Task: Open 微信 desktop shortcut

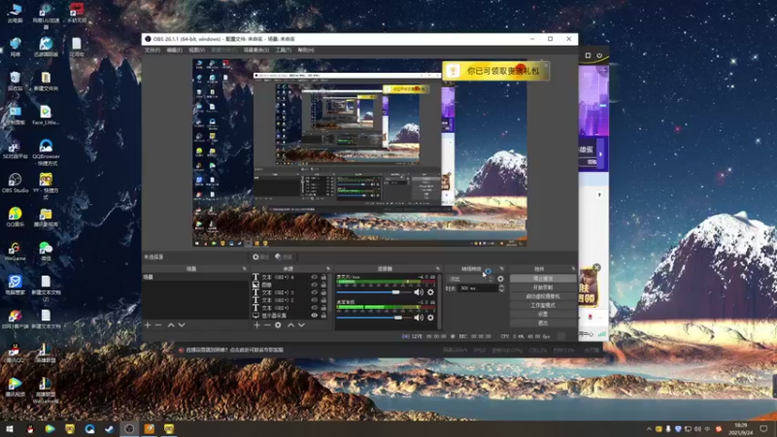Action: pyautogui.click(x=46, y=252)
